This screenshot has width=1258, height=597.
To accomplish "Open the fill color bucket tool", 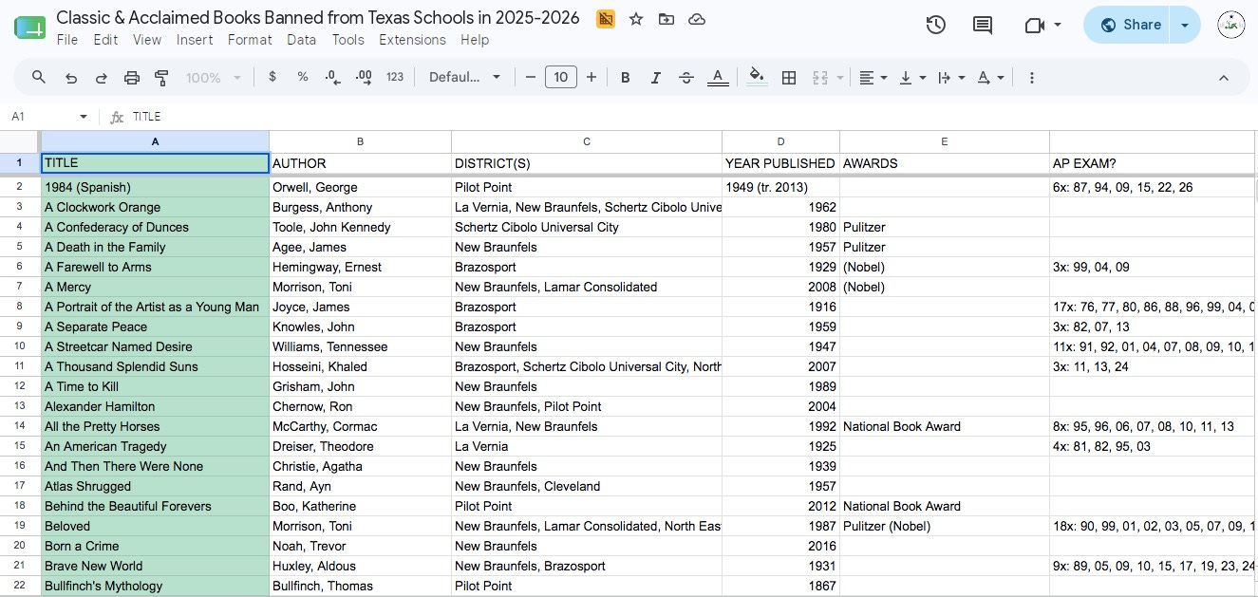I will (x=757, y=77).
